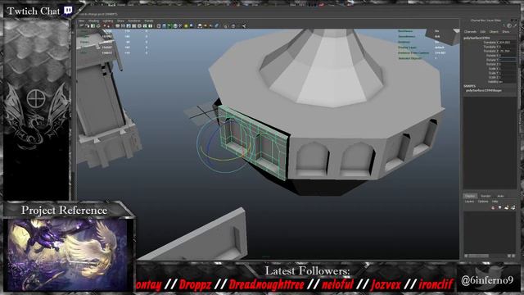The image size is (524, 295).
Task: Open the Help menu in Layer Editor
Action: [x=495, y=202]
